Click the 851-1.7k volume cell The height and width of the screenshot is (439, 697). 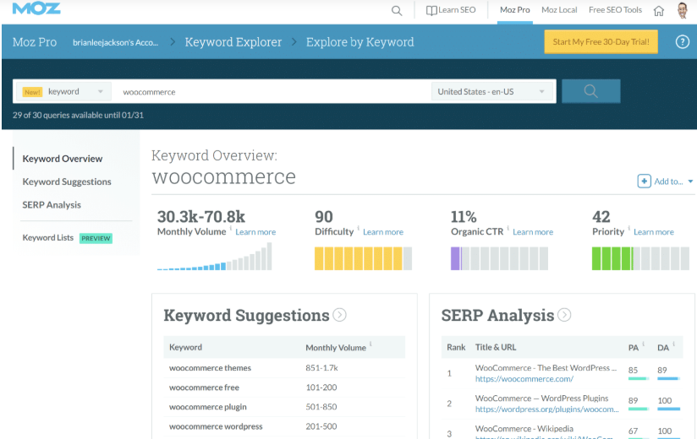(x=321, y=368)
